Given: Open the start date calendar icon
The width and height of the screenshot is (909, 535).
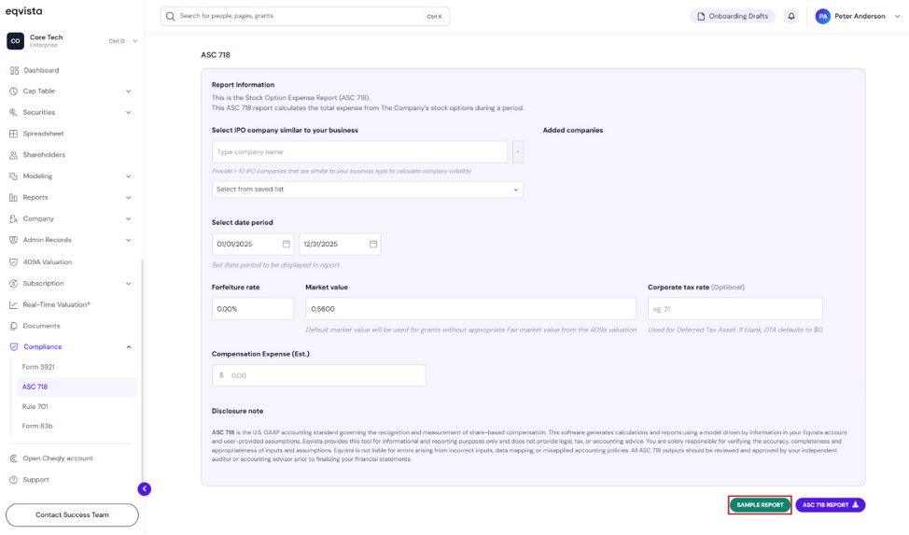Looking at the screenshot, I should tap(287, 245).
